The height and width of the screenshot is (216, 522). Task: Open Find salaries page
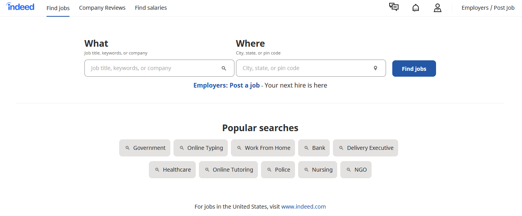point(151,8)
